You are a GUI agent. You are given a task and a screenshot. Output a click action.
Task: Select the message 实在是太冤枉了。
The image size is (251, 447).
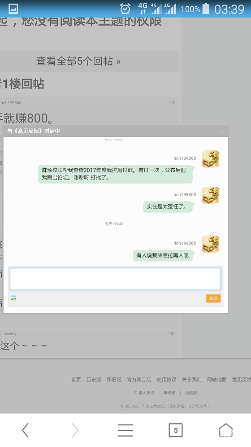[168, 207]
